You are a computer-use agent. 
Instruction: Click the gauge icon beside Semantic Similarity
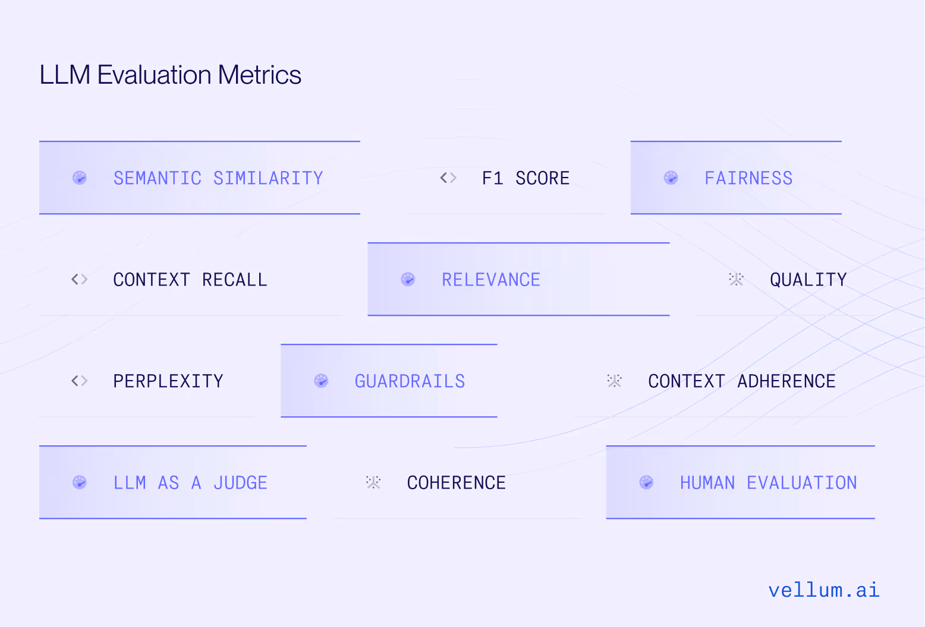(80, 178)
